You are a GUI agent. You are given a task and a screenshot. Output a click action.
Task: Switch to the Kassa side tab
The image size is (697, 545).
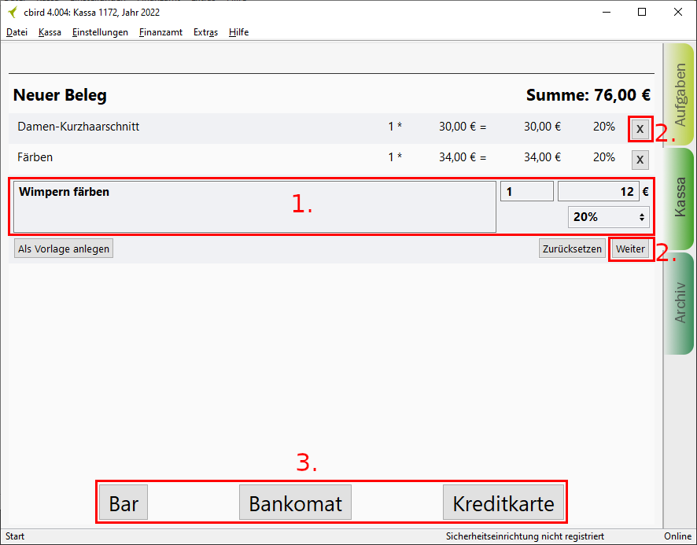click(x=680, y=197)
